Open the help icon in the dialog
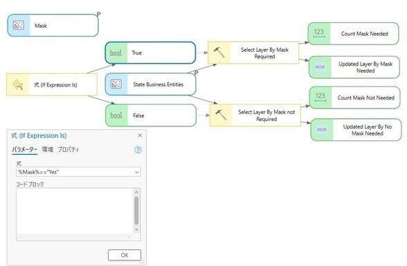This screenshot has height=266, width=407. pyautogui.click(x=138, y=150)
